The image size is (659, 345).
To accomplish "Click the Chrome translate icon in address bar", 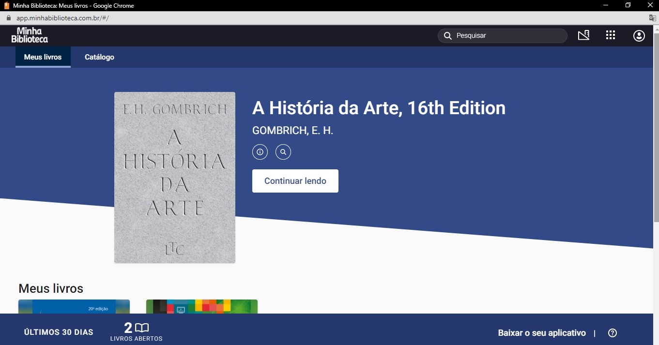I will point(652,18).
